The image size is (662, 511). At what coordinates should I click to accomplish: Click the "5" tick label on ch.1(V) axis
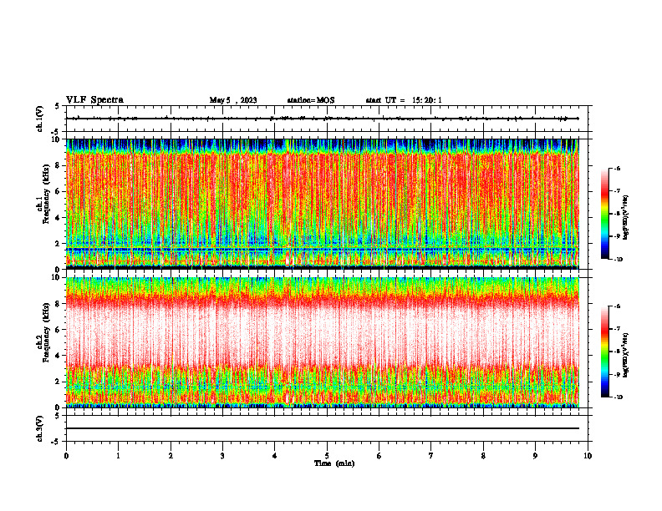click(x=58, y=106)
